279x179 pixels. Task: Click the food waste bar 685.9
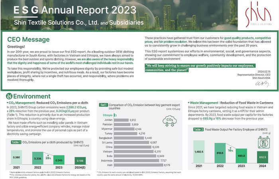[x=241, y=156]
